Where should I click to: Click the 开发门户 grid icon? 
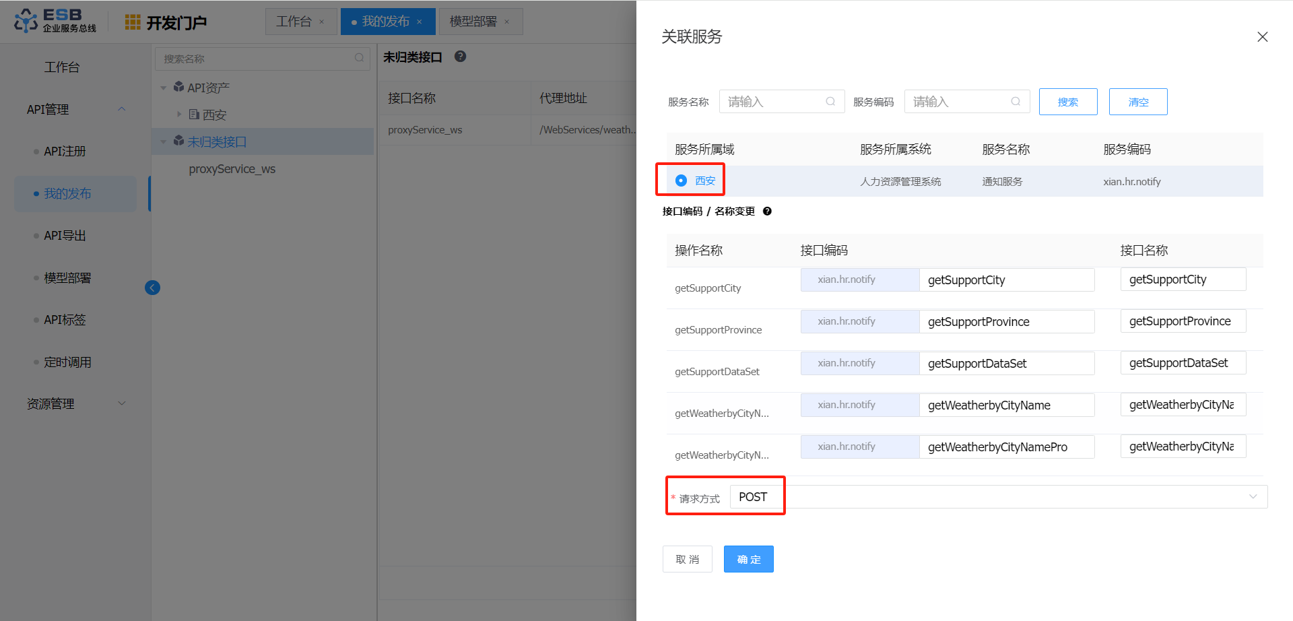(x=133, y=22)
